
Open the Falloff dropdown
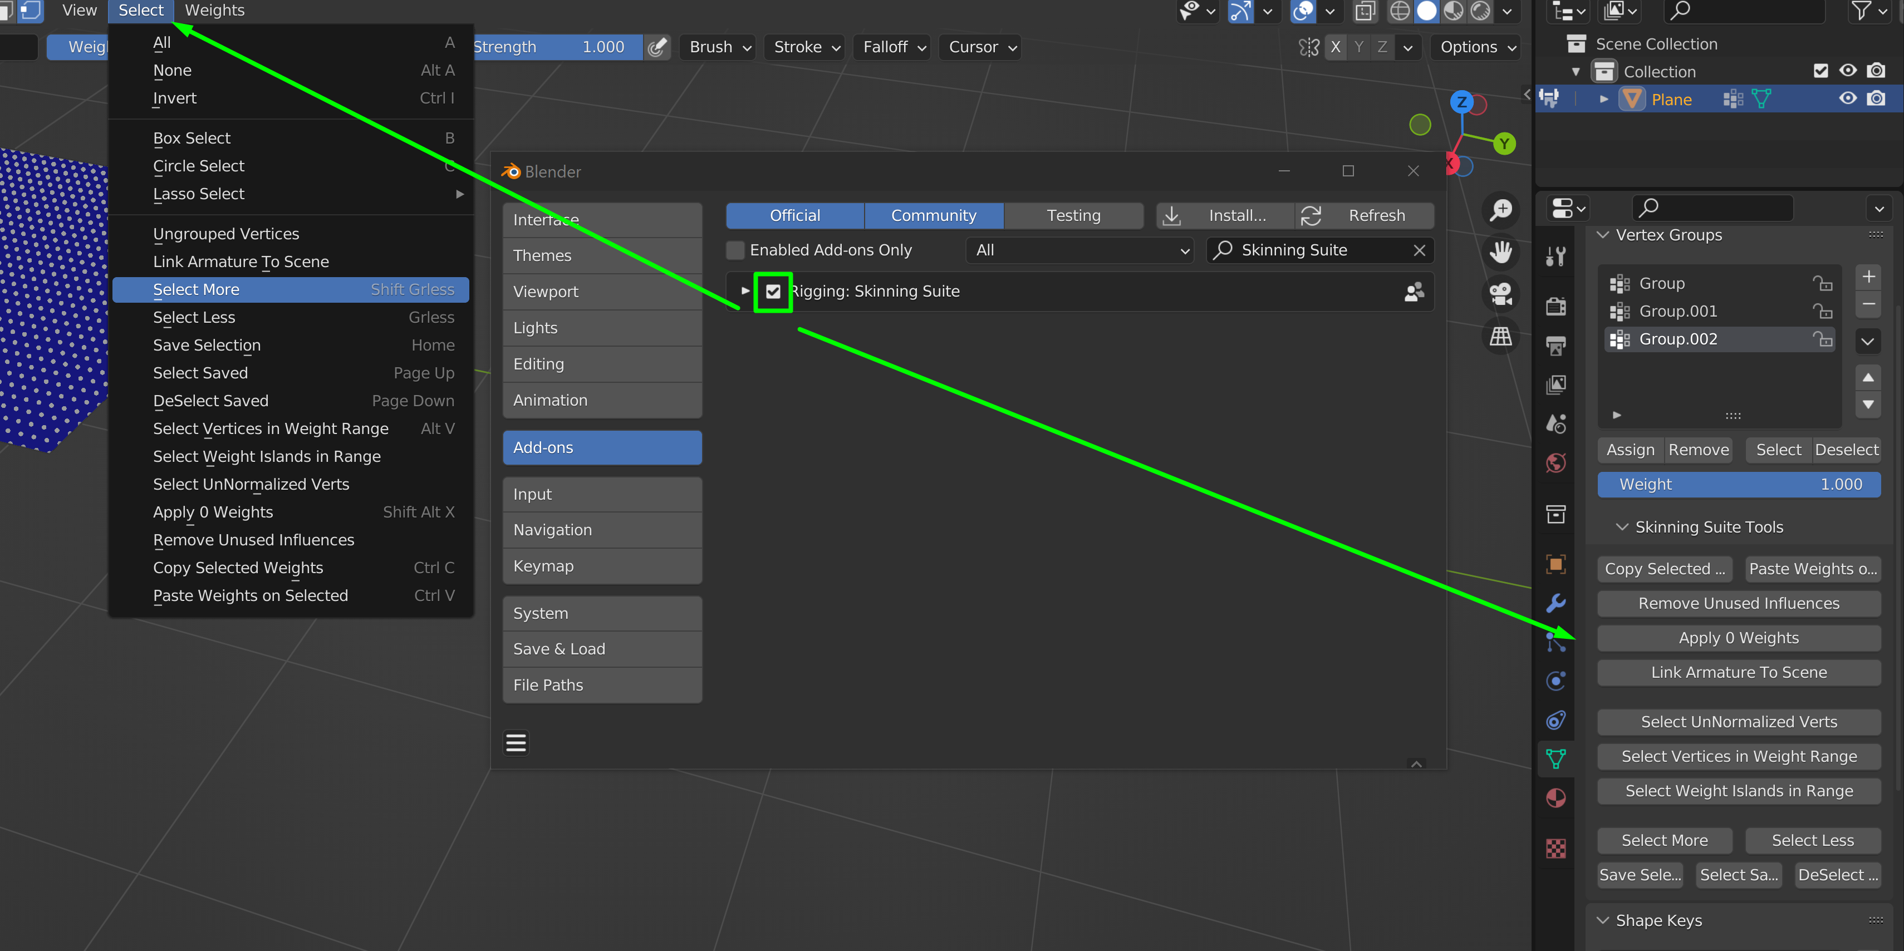(x=893, y=47)
